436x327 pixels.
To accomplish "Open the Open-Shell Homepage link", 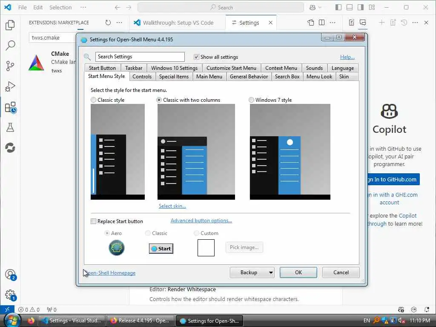I will pyautogui.click(x=110, y=273).
